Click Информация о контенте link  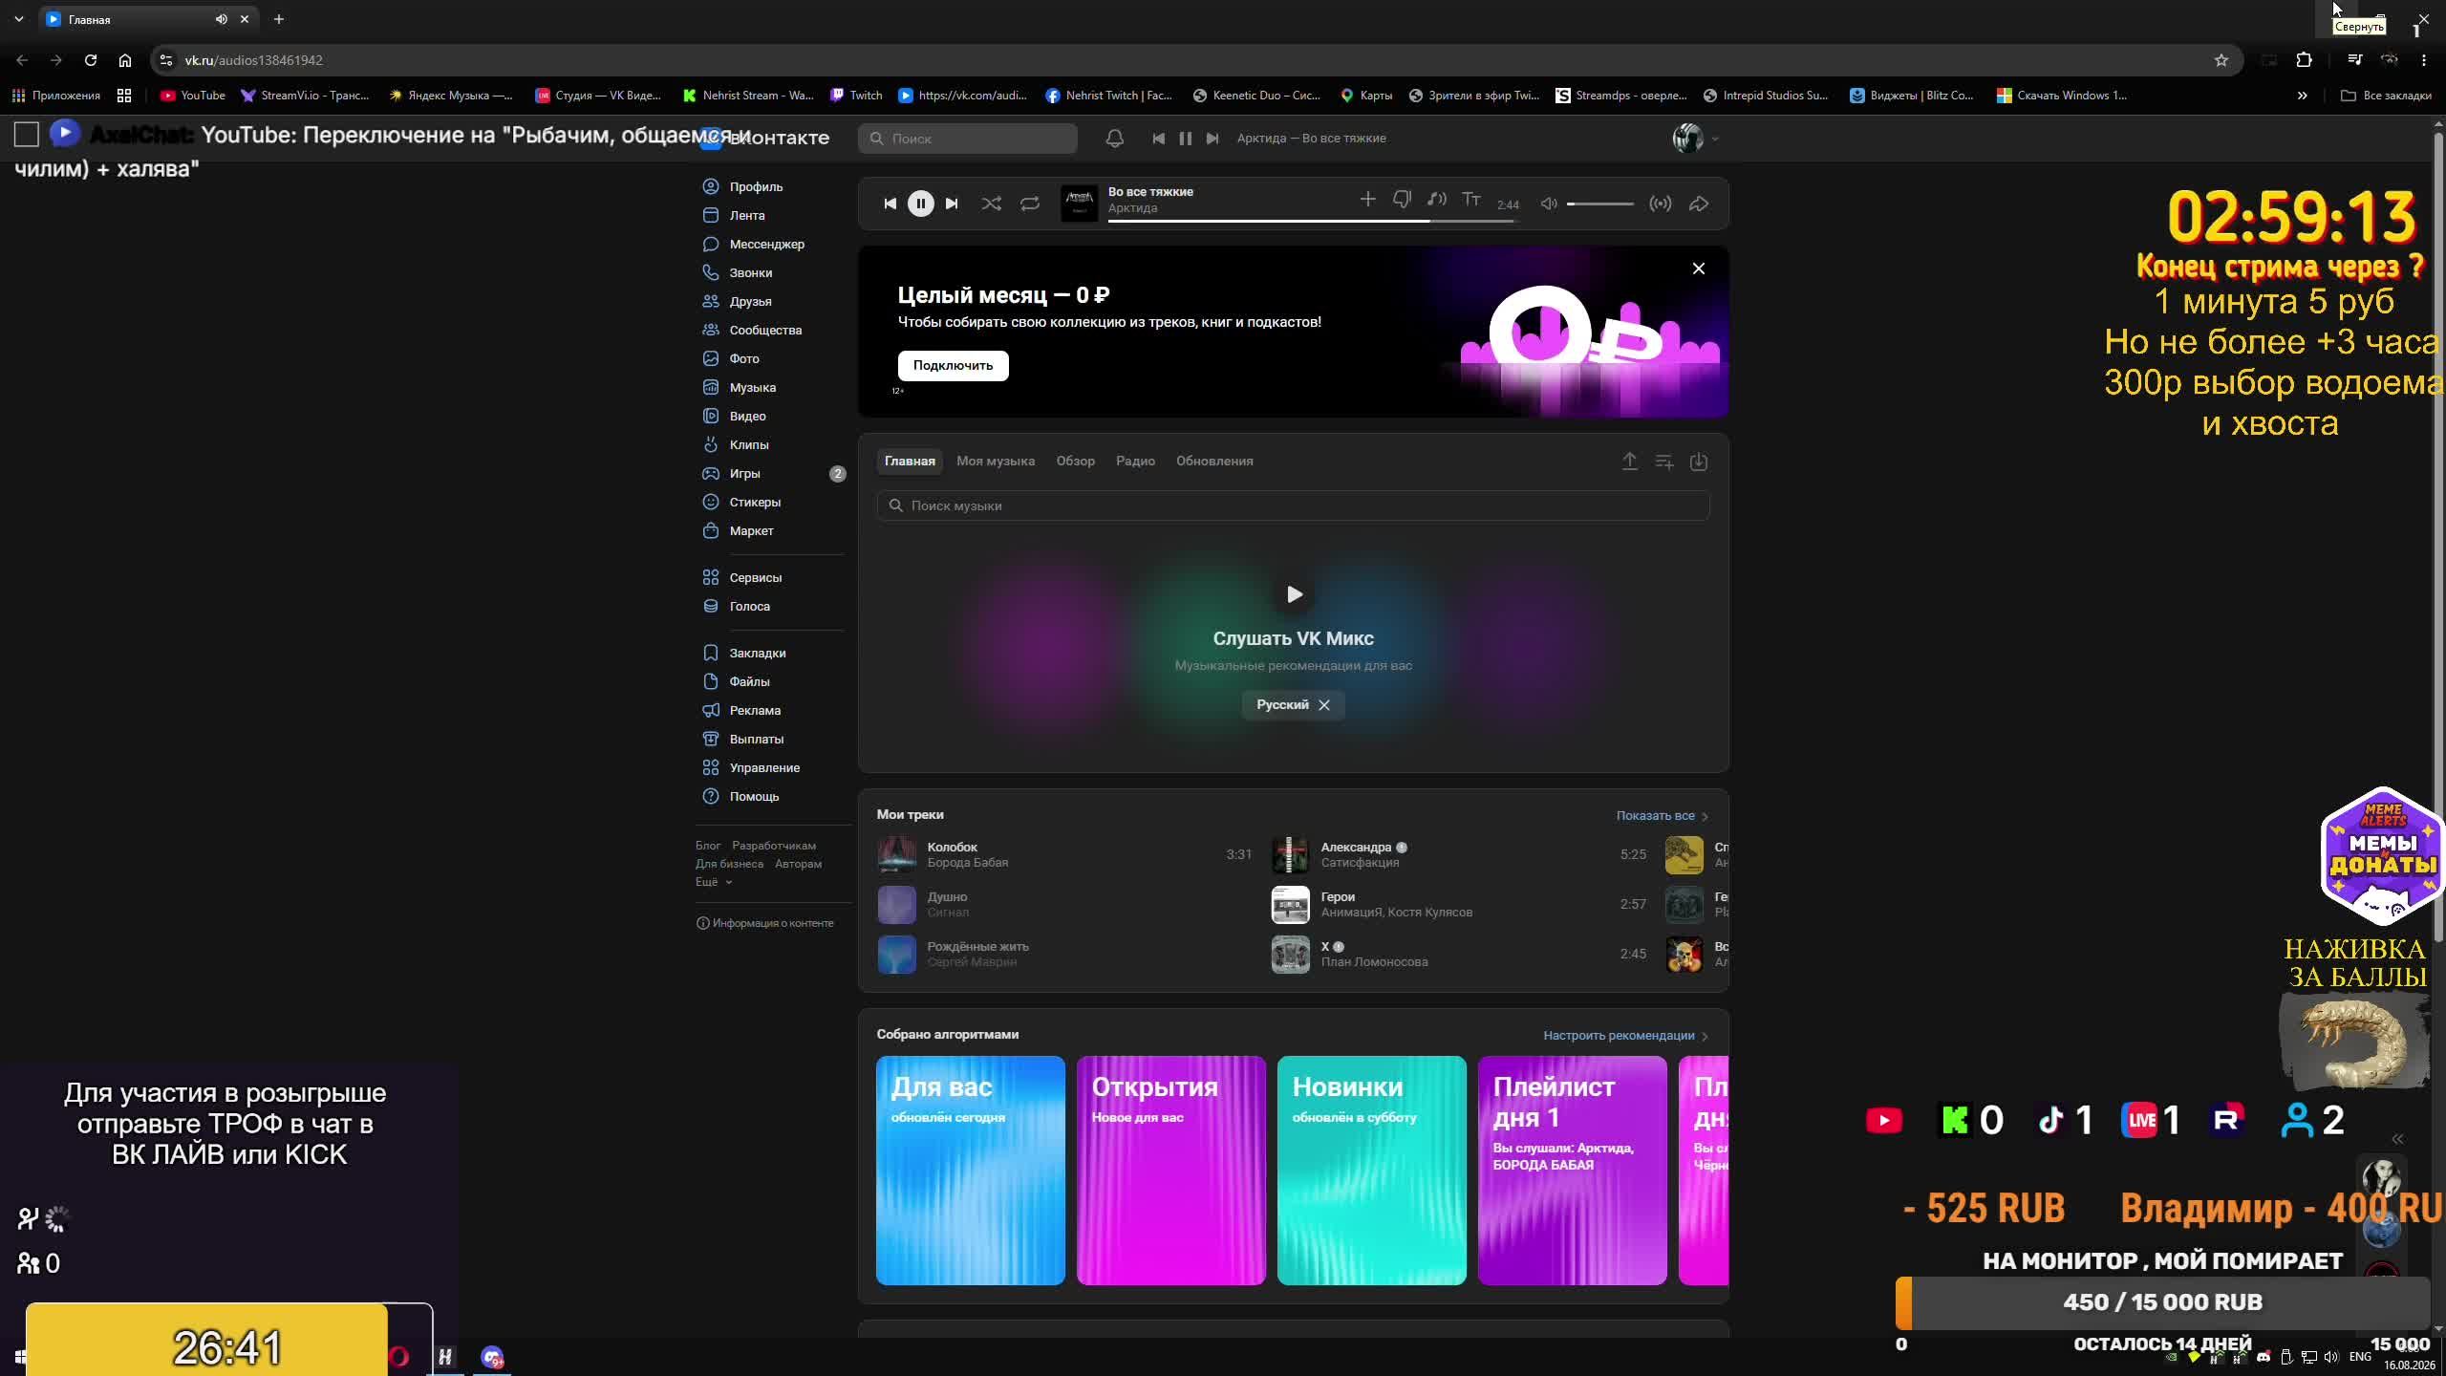pos(765,923)
